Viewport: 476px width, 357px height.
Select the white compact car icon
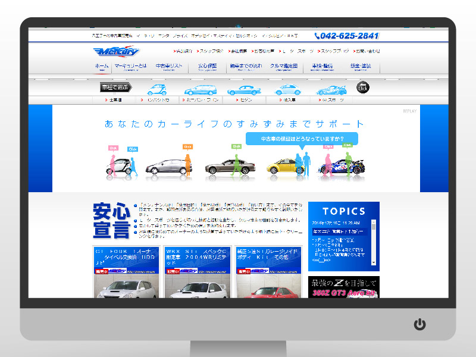pyautogui.click(x=156, y=89)
